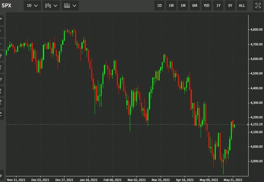
Task: Click the 4,300.00 price axis label
Action: pos(256,103)
